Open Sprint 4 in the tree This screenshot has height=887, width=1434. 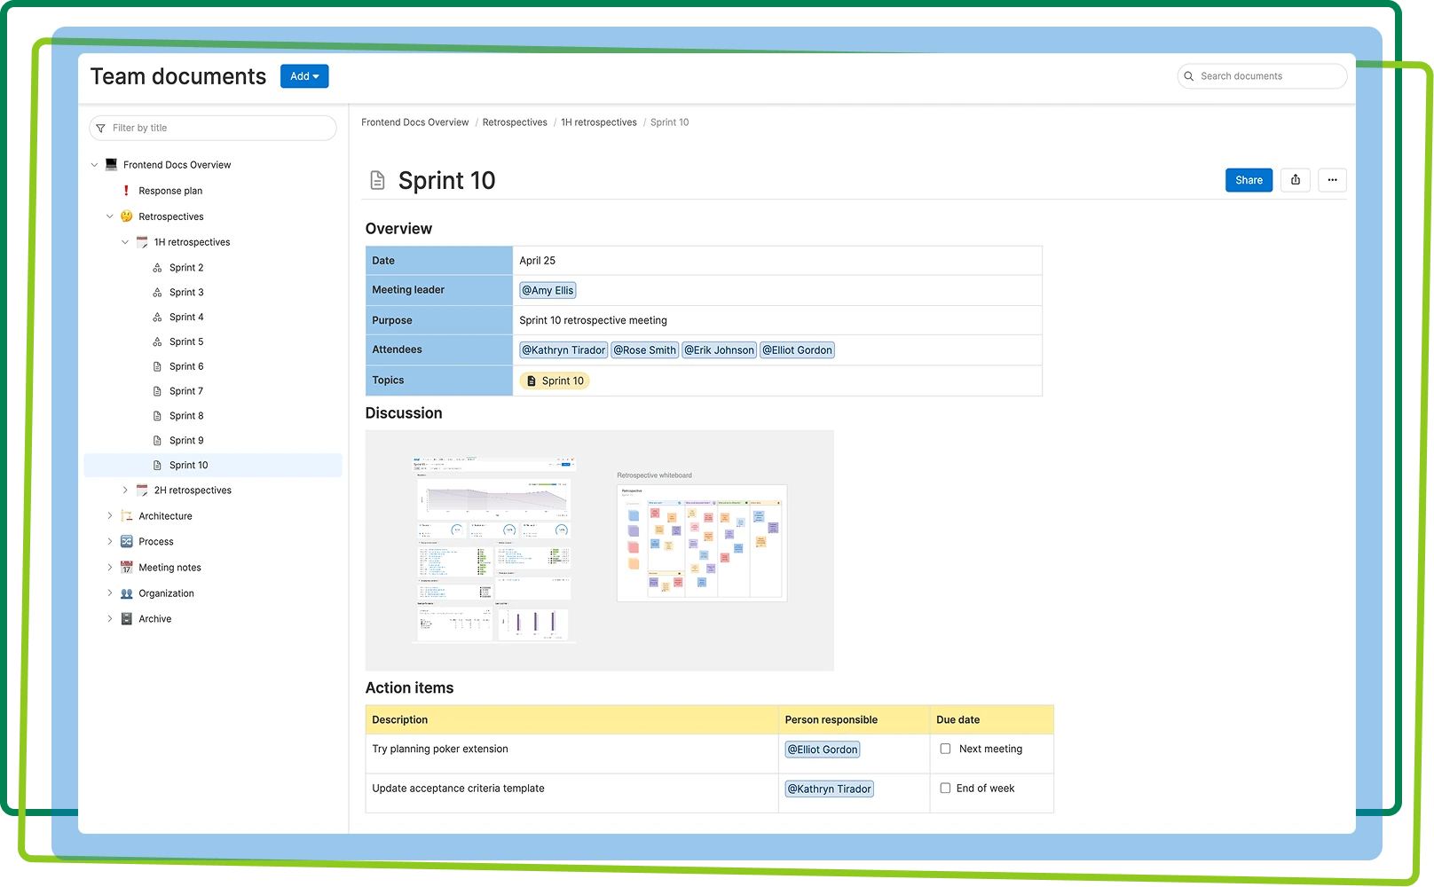point(186,317)
